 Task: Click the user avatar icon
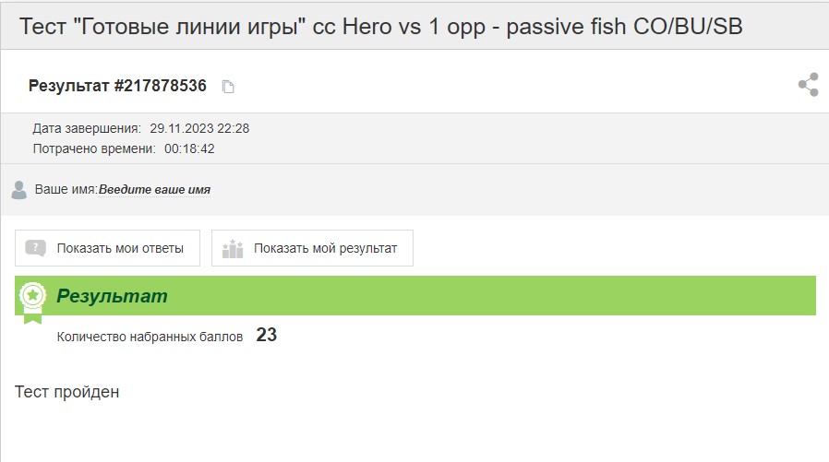click(19, 190)
